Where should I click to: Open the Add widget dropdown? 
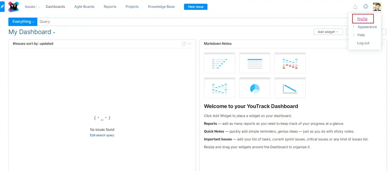328,32
